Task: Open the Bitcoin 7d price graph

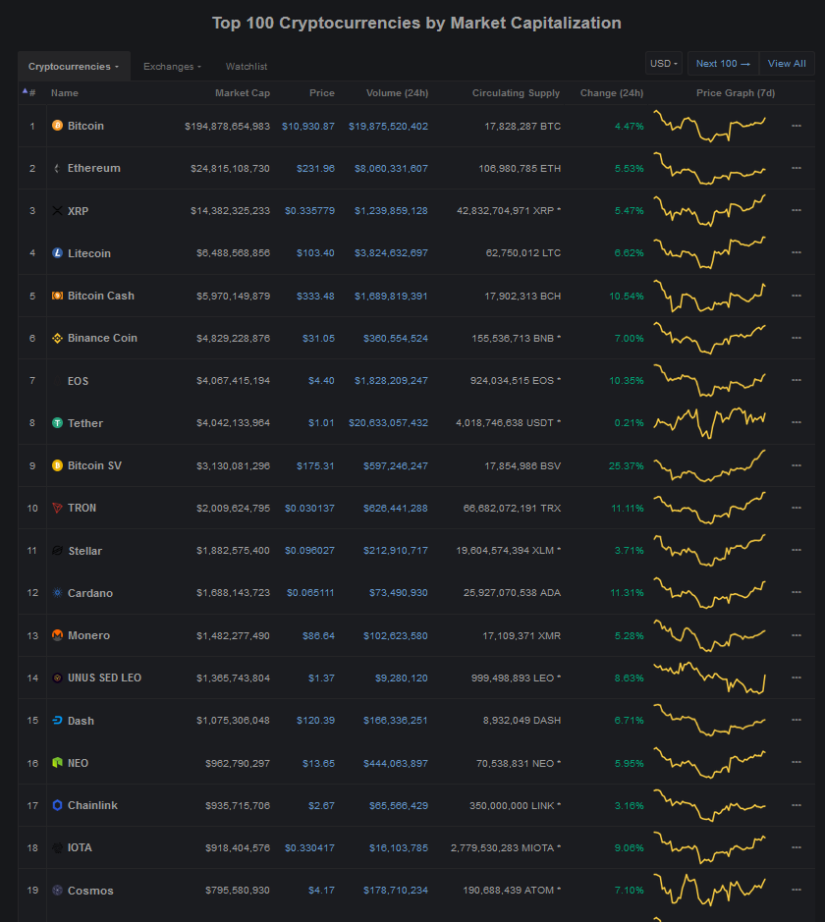Action: pyautogui.click(x=710, y=126)
